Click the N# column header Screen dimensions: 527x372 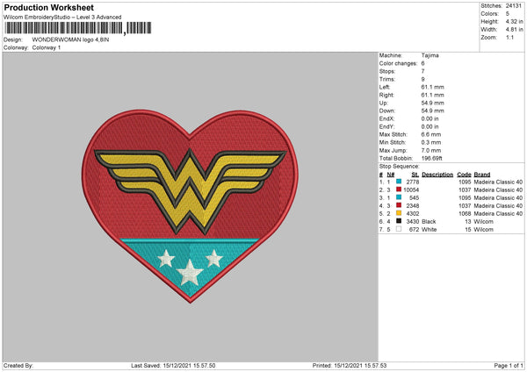click(391, 175)
